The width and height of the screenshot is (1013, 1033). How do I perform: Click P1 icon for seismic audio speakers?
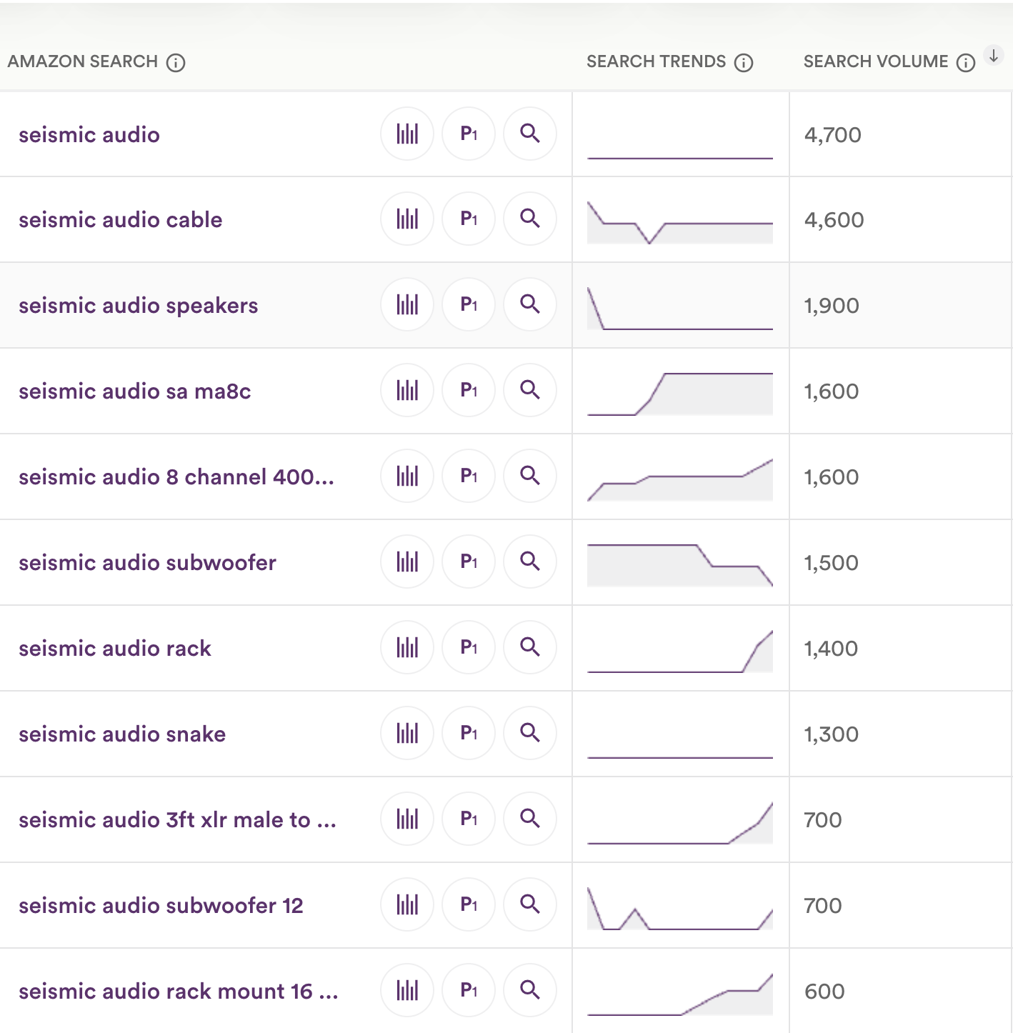point(469,304)
